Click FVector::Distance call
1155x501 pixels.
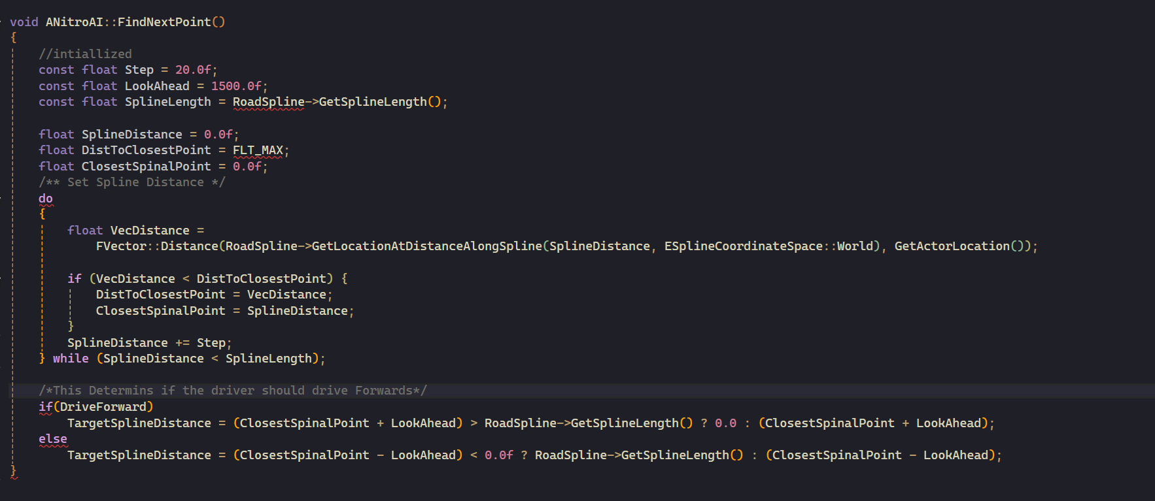coord(157,246)
